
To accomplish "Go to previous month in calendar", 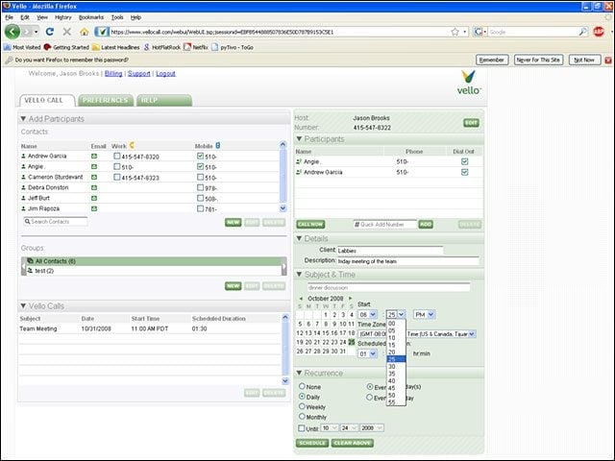I will tap(301, 299).
